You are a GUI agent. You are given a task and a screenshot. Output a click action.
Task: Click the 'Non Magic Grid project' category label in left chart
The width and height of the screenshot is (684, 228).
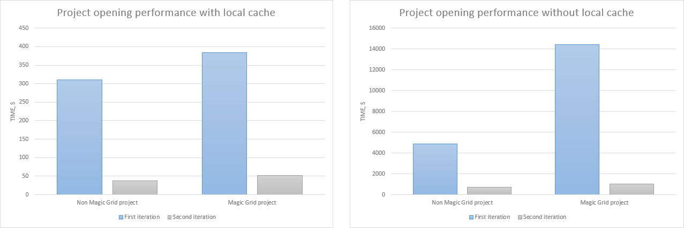point(107,203)
